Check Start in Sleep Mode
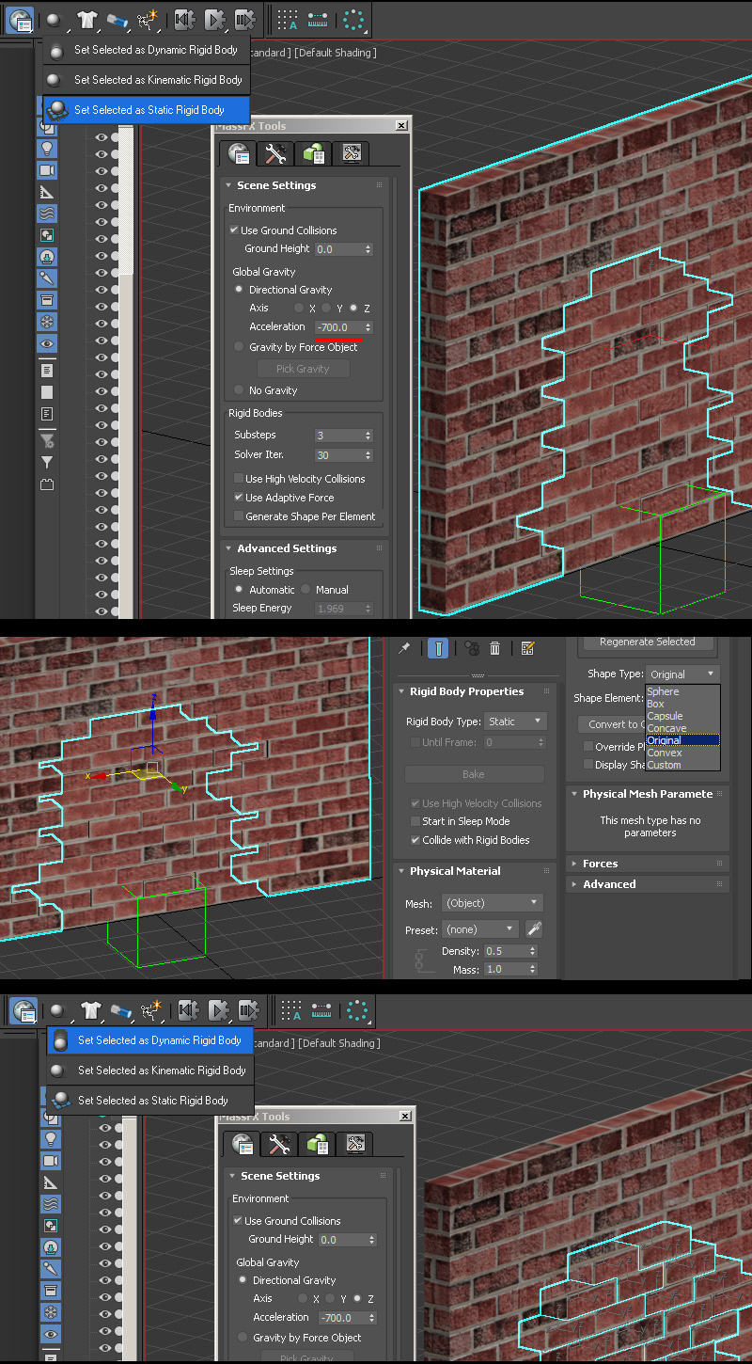The width and height of the screenshot is (752, 1364). click(x=415, y=821)
